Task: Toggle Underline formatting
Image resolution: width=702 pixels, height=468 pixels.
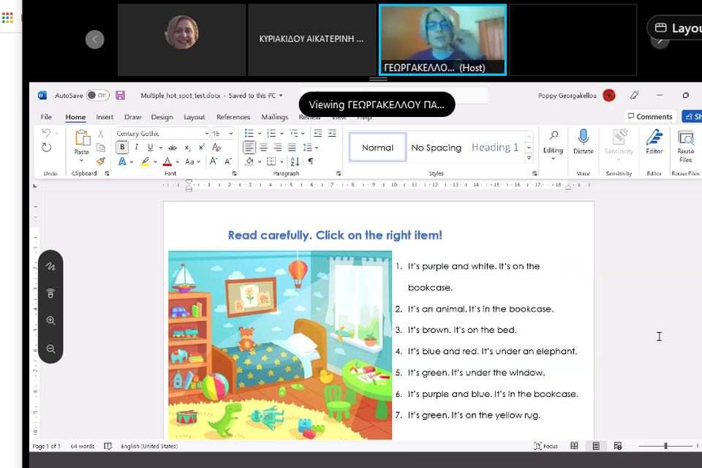Action: pos(150,147)
